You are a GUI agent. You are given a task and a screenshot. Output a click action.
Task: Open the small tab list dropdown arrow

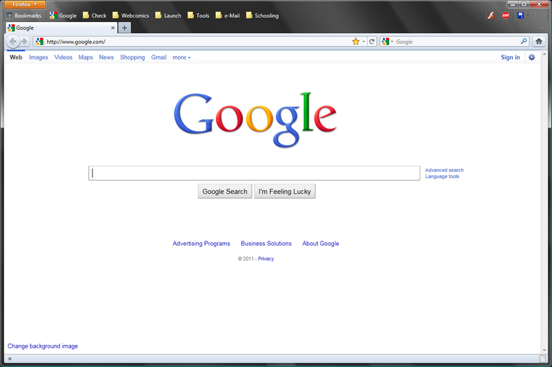click(542, 28)
